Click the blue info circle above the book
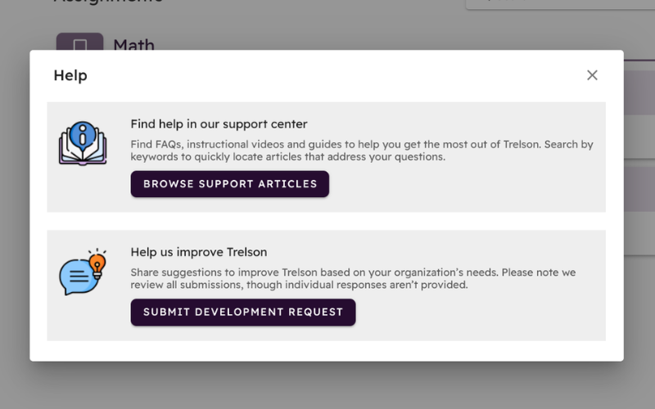Viewport: 655px width, 409px height. click(83, 135)
